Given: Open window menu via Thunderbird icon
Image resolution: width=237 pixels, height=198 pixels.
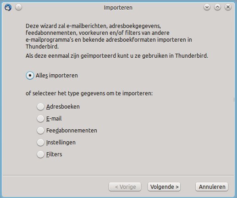Looking at the screenshot, I should 8,7.
